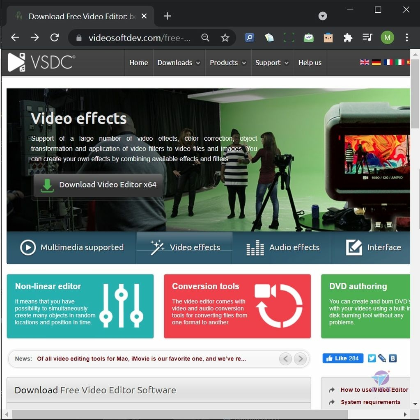This screenshot has width=420, height=420.
Task: Open the green dashed screenshot extension
Action: 289,37
